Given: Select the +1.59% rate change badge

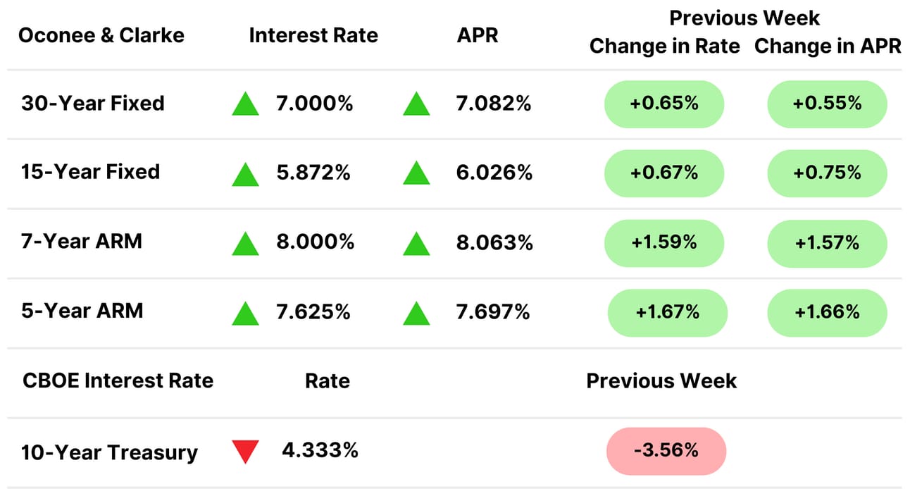Looking at the screenshot, I should point(664,242).
